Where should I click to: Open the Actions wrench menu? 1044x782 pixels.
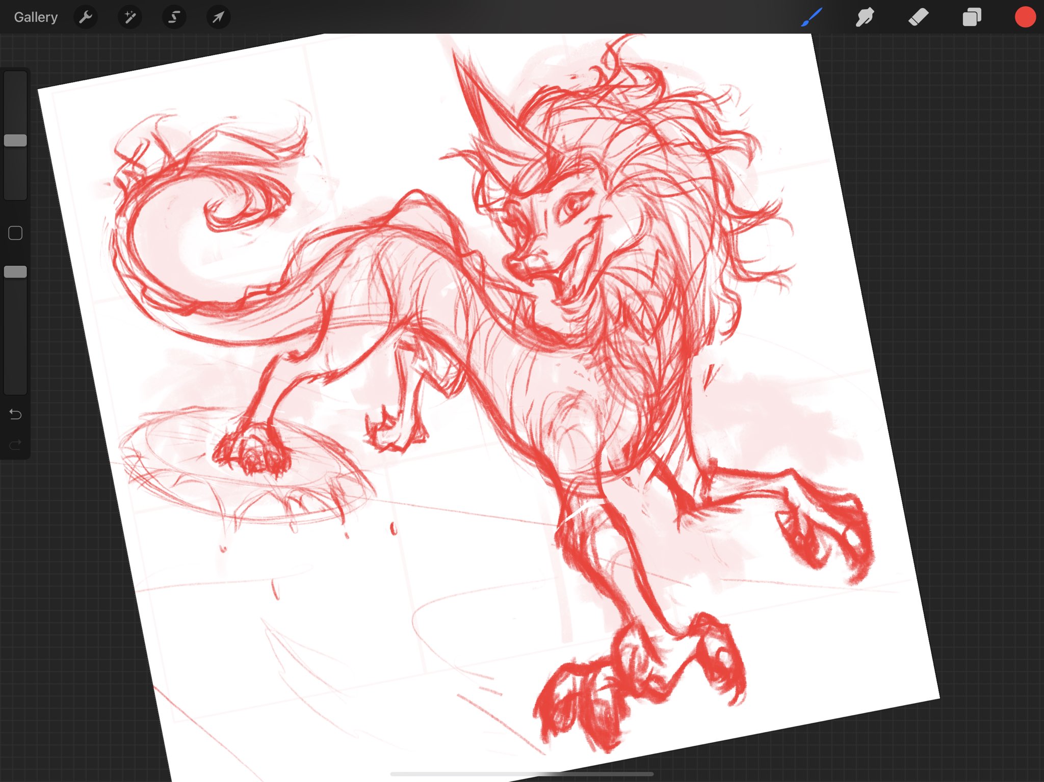tap(86, 17)
